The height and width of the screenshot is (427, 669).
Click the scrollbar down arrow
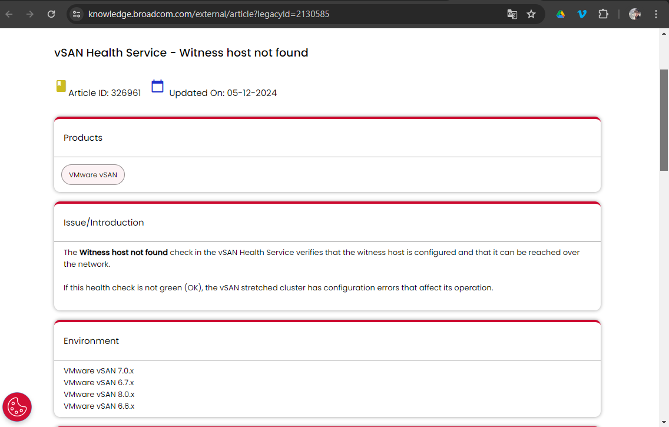coord(664,423)
